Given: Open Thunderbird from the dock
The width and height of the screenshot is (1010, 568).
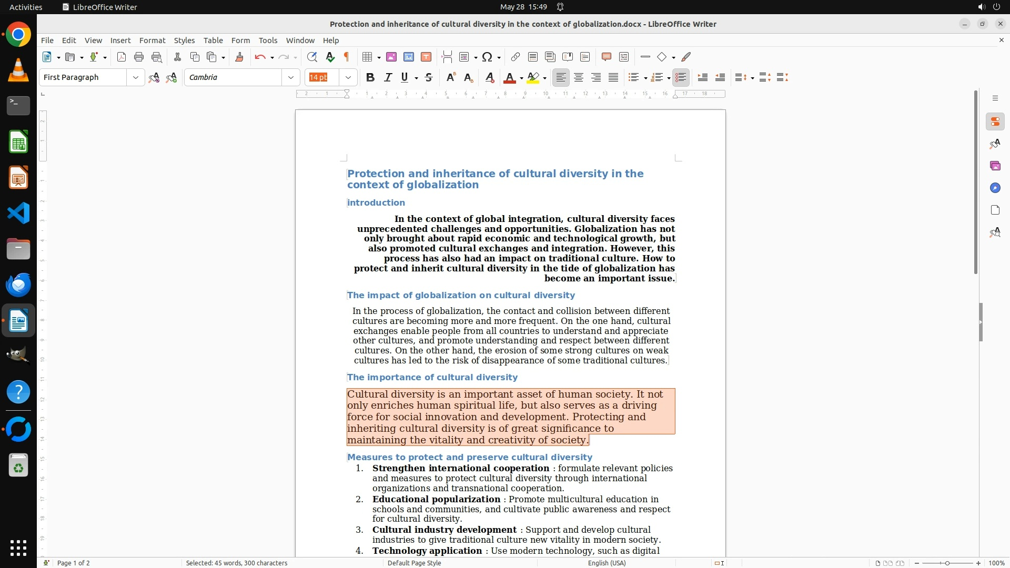Looking at the screenshot, I should (x=18, y=285).
